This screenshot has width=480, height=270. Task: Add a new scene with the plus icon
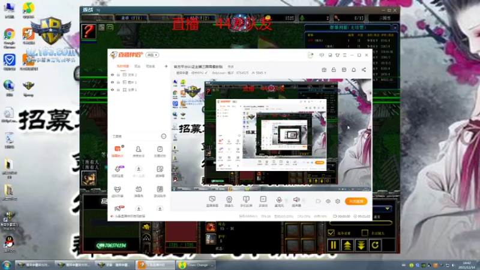point(166,66)
